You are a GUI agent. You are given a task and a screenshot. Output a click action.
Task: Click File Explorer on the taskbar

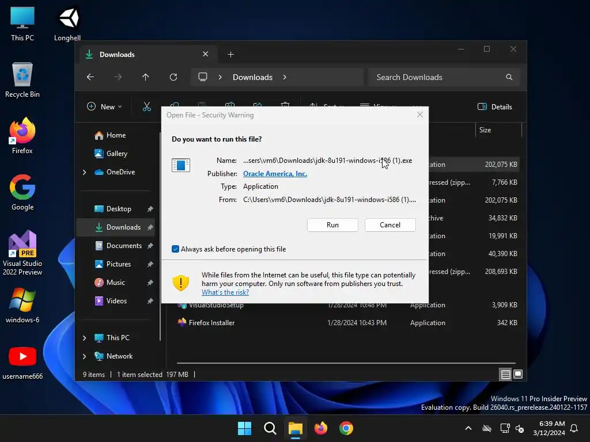(296, 428)
